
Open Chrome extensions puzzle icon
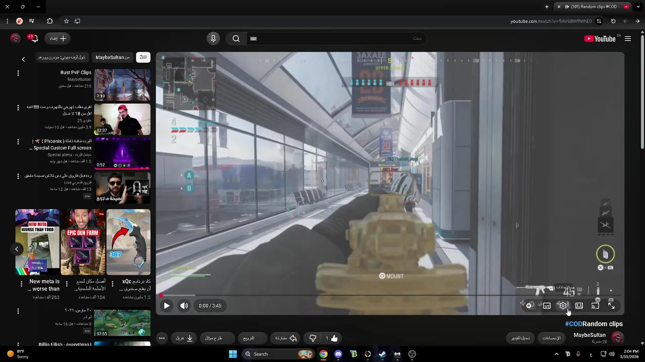[49, 21]
